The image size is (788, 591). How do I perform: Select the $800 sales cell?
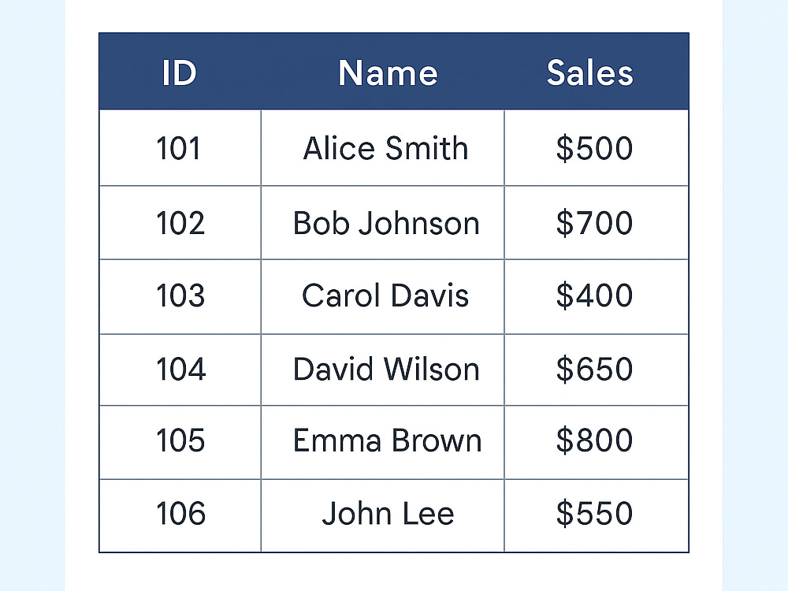click(597, 442)
